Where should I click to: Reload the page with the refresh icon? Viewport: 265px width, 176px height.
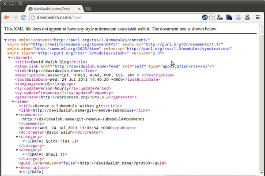[23, 17]
